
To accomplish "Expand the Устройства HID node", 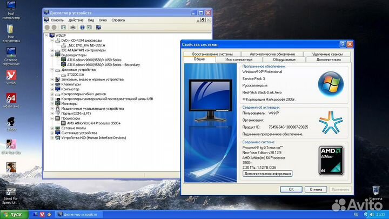I will tap(52, 138).
